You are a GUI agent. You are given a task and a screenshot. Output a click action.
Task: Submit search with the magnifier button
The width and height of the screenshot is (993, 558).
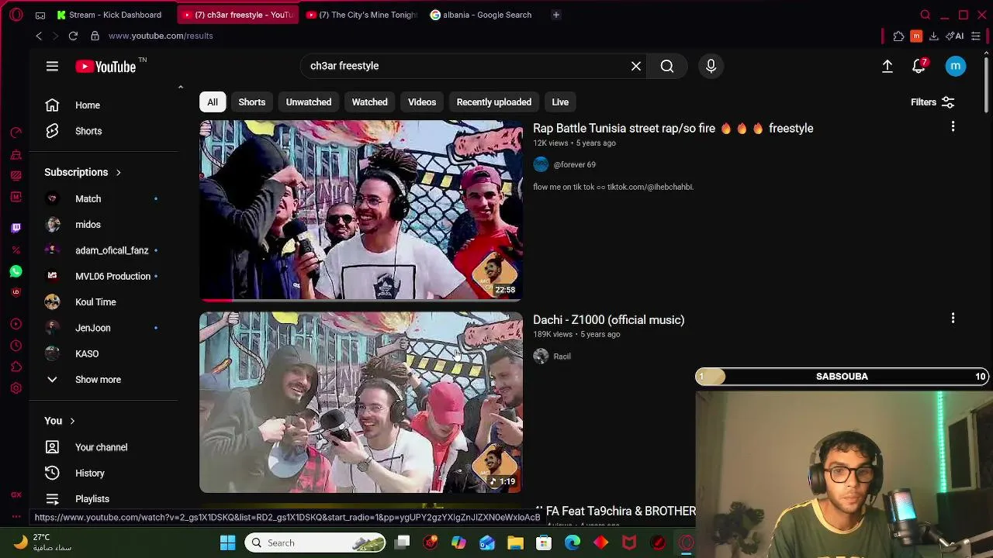point(667,66)
